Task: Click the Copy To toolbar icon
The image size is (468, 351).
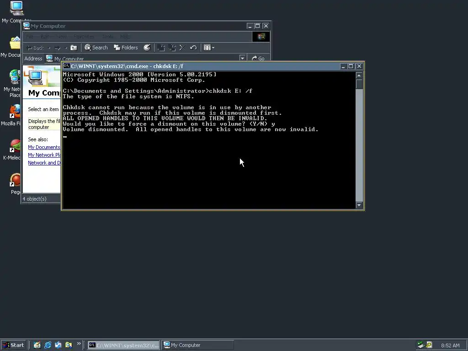Action: 172,48
